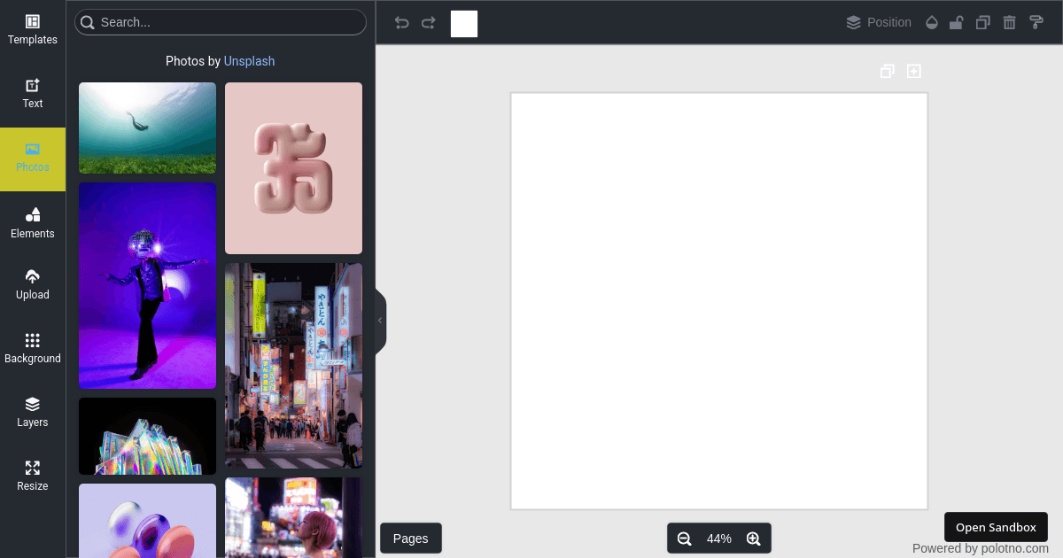The height and width of the screenshot is (558, 1063).
Task: Add the pink inflated symbol photo
Action: click(x=293, y=168)
